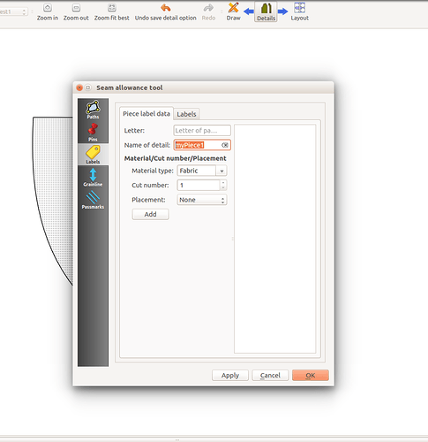This screenshot has height=442, width=428.
Task: Click Zoom fit best
Action: pos(111,11)
